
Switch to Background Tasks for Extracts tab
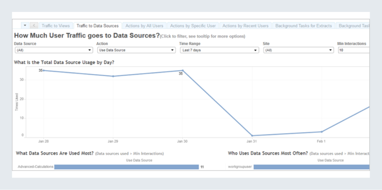[303, 26]
